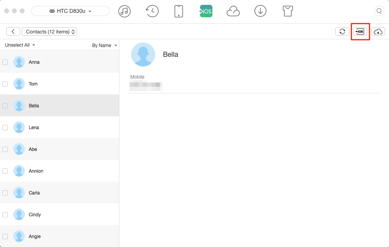This screenshot has width=389, height=247.
Task: Open the By Name sort dropdown
Action: [104, 46]
